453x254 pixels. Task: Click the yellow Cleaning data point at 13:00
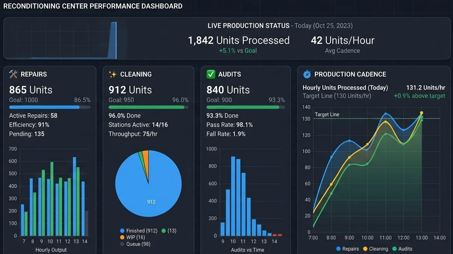(x=422, y=113)
